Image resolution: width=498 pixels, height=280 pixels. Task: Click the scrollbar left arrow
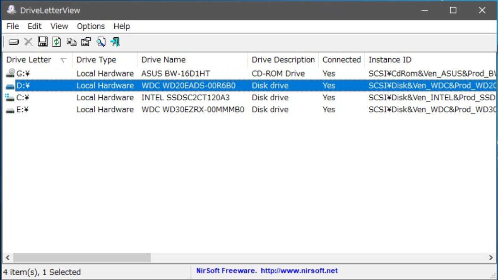(7, 257)
